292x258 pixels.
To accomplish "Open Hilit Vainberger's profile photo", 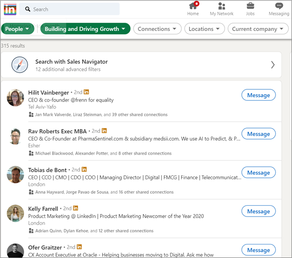I will click(x=15, y=98).
